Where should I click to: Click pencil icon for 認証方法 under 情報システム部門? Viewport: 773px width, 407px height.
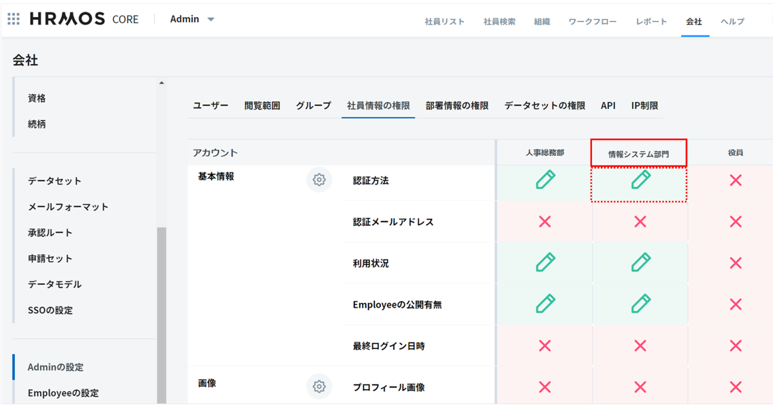tap(640, 180)
